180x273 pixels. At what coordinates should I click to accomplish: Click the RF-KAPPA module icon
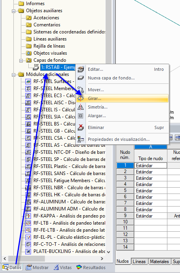pos(28,216)
